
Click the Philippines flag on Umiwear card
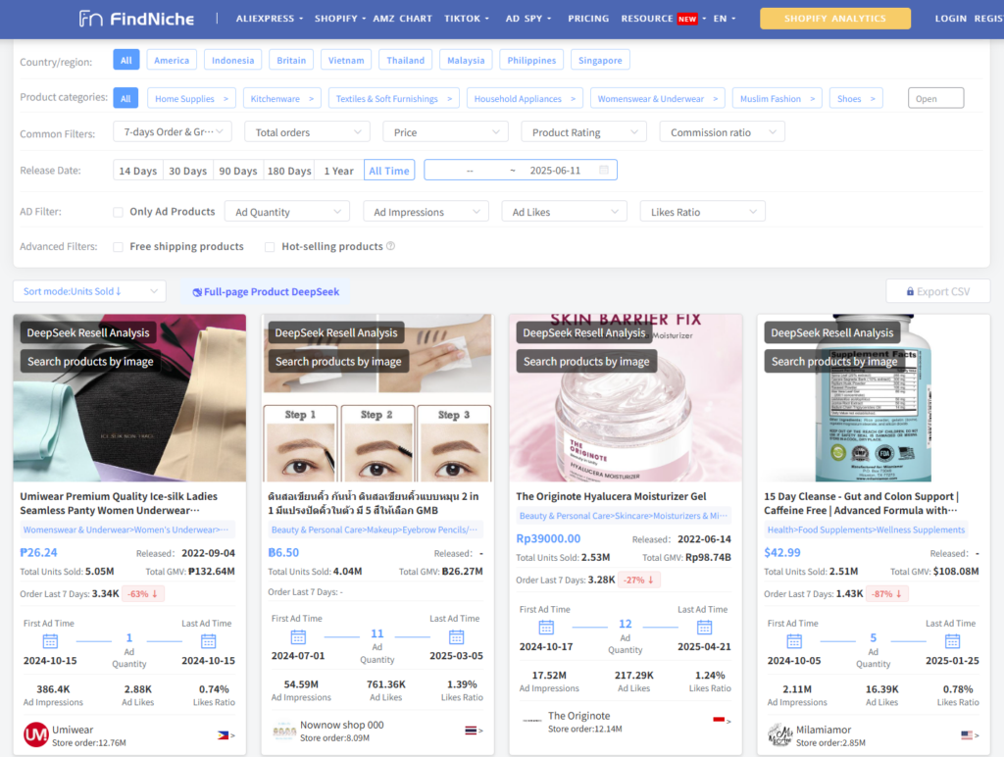[223, 735]
